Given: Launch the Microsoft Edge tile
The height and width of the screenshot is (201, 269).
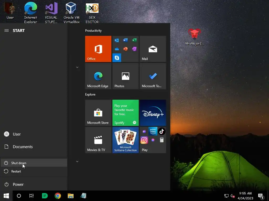Looking at the screenshot, I should [98, 76].
